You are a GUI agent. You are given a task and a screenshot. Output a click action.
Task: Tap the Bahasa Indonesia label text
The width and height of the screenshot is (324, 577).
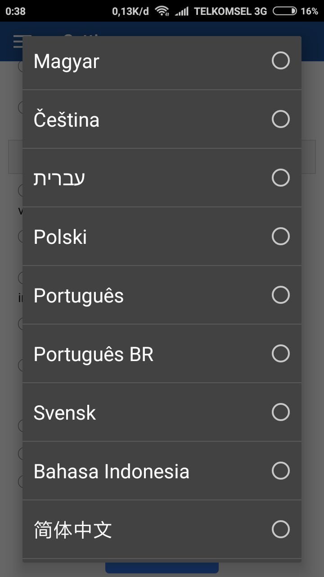pyautogui.click(x=112, y=472)
